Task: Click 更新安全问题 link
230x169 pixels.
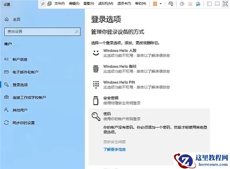Action: [114, 142]
